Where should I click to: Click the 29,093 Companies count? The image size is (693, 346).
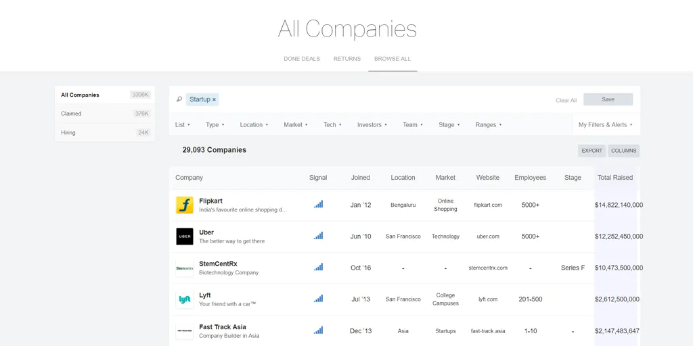point(215,150)
